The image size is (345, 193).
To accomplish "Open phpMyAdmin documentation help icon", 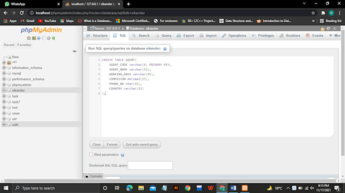I will (39, 38).
